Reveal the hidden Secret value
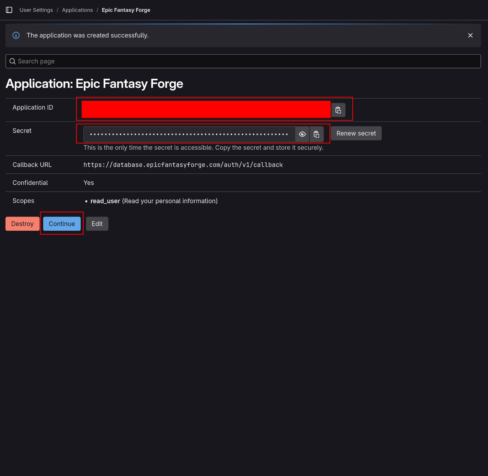This screenshot has width=488, height=476. pos(302,134)
